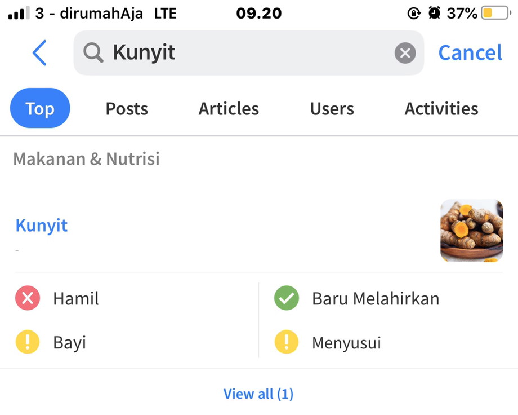Tap View all (1) link
Image resolution: width=518 pixels, height=415 pixels.
pyautogui.click(x=258, y=394)
